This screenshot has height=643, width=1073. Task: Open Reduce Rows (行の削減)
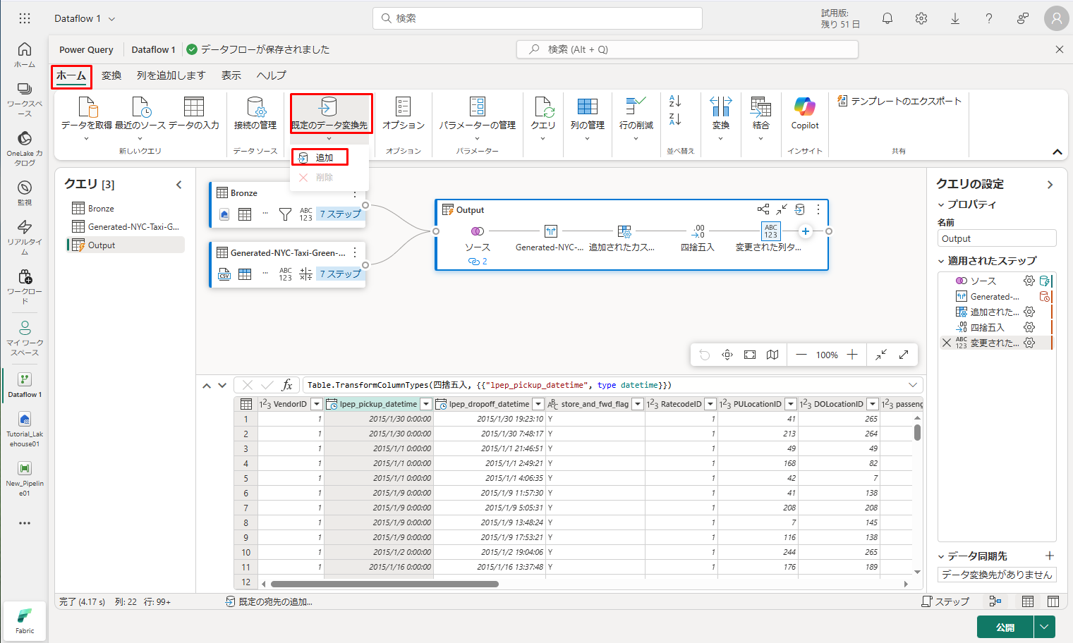(636, 117)
